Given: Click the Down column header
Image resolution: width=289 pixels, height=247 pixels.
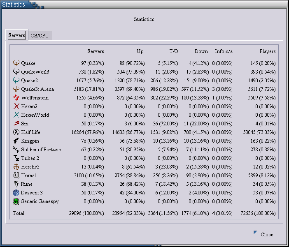Looking at the screenshot, I should coord(201,51).
